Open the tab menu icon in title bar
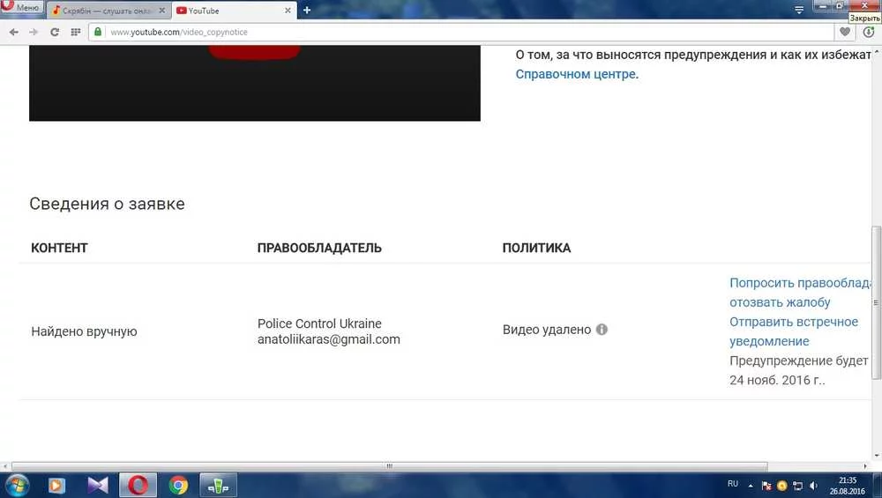The width and height of the screenshot is (882, 498). coord(799,10)
